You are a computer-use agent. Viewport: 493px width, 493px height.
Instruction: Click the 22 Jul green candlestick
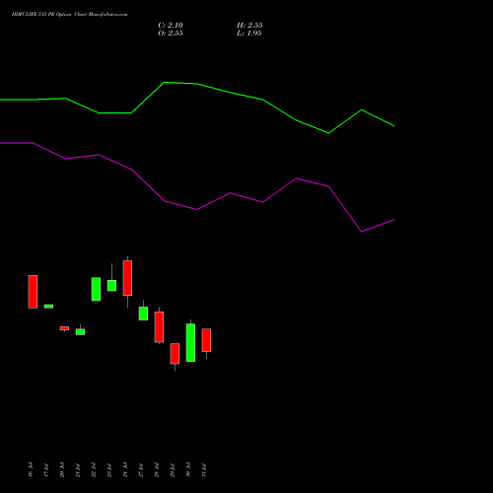[x=96, y=289]
